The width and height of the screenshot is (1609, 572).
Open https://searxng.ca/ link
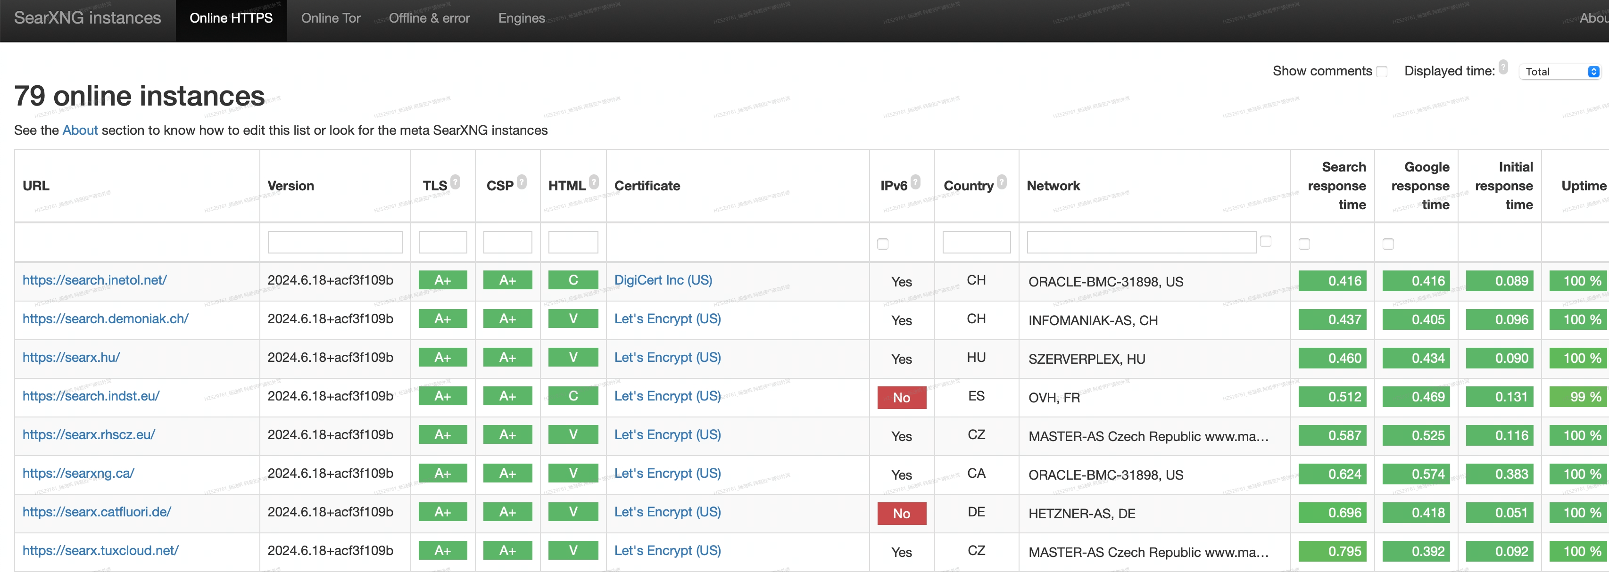pyautogui.click(x=79, y=474)
